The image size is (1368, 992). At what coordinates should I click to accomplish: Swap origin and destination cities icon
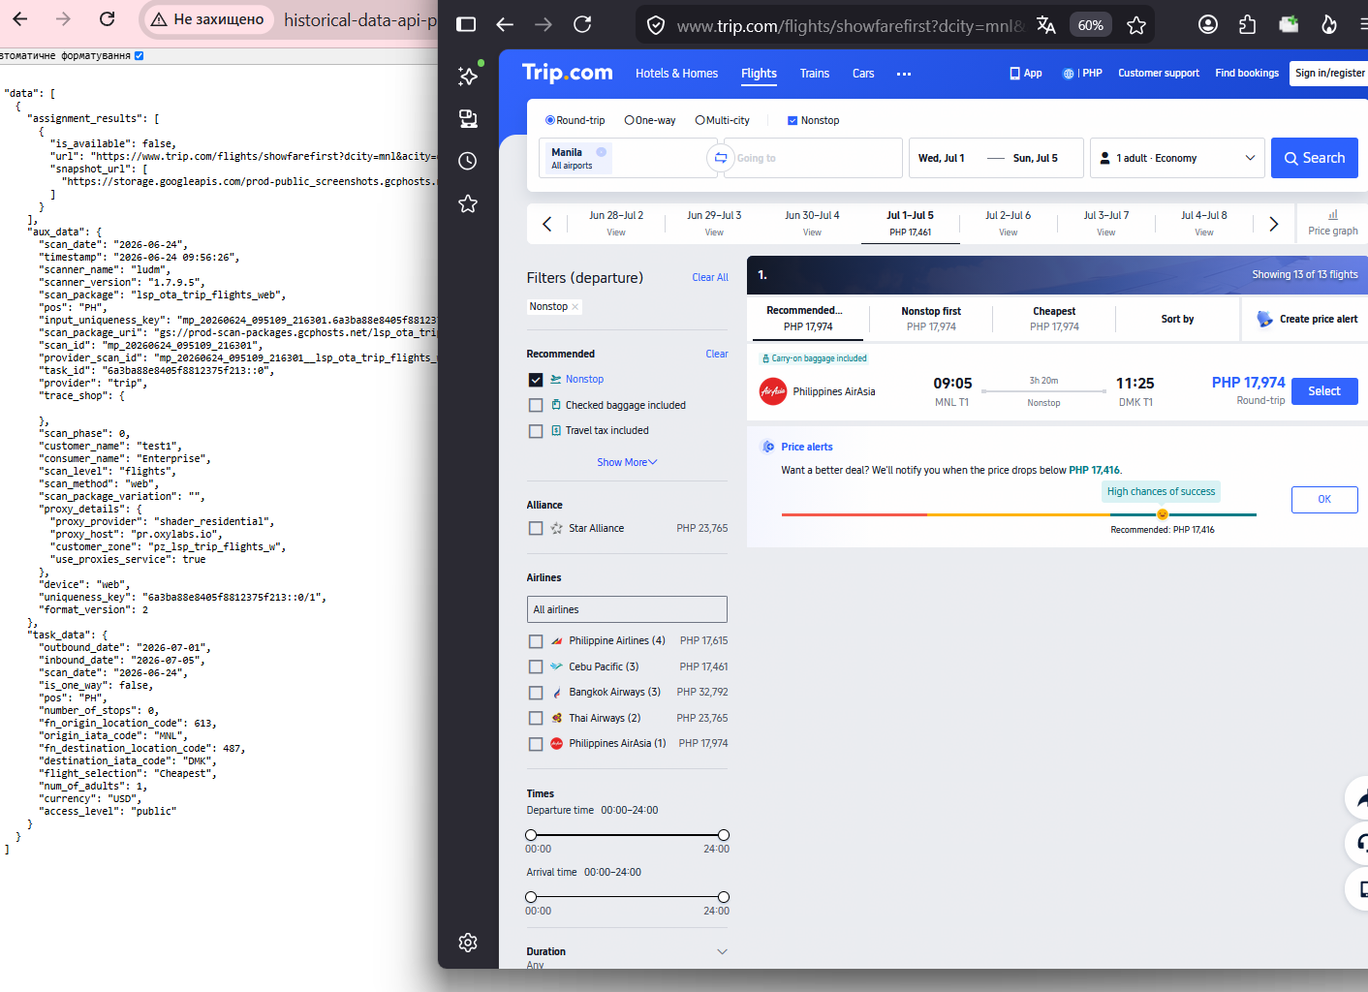tap(720, 158)
